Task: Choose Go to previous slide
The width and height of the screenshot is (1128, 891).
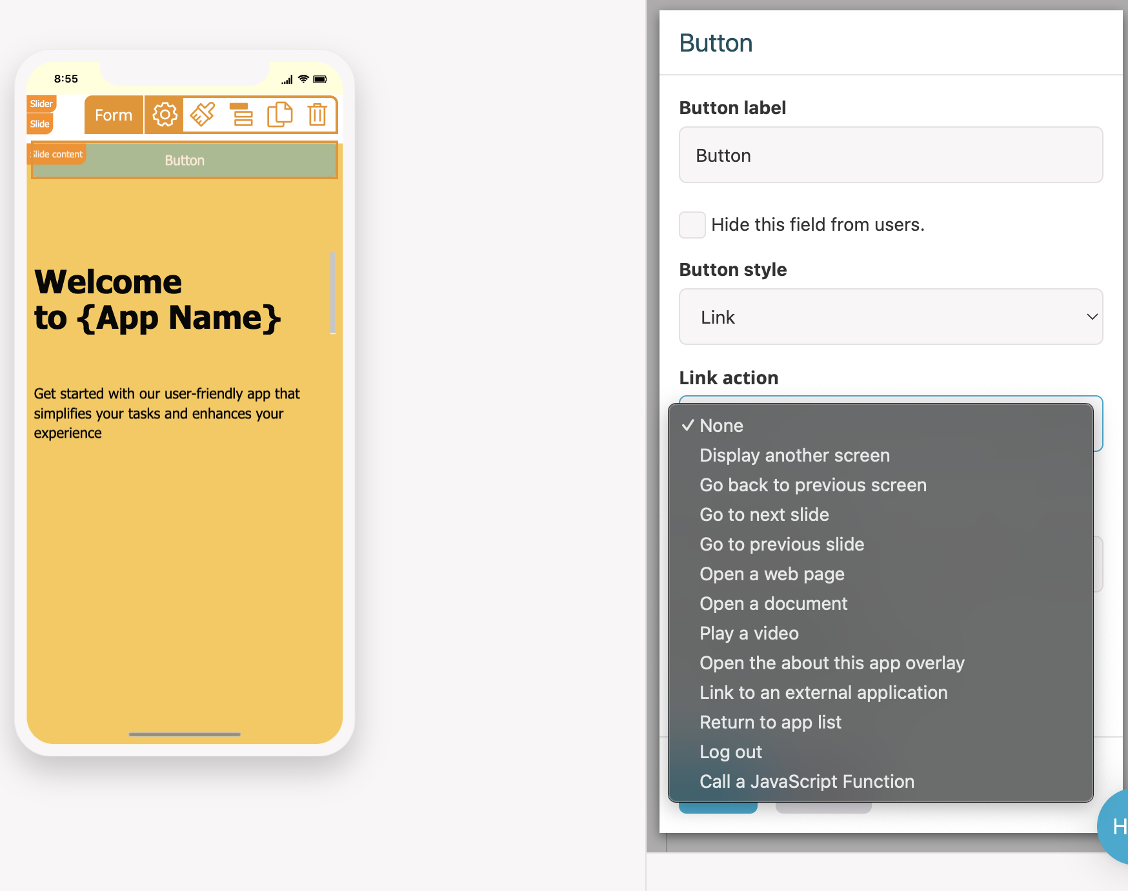Action: pos(881,544)
